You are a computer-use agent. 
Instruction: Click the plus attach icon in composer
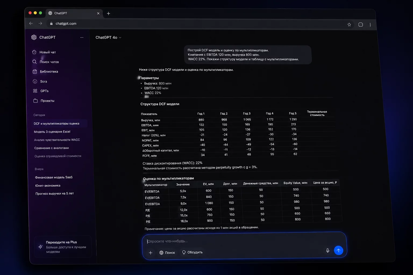[151, 253]
